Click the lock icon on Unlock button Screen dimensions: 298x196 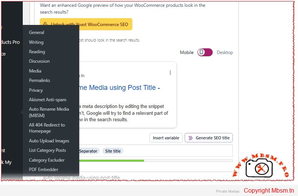(x=45, y=24)
